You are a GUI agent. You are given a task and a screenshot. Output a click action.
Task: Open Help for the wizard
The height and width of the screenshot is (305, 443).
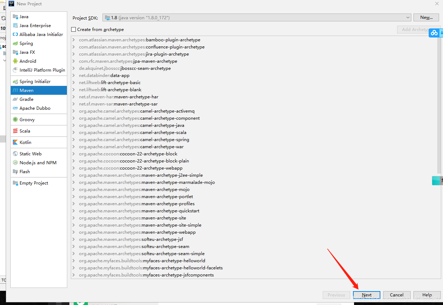(x=427, y=295)
